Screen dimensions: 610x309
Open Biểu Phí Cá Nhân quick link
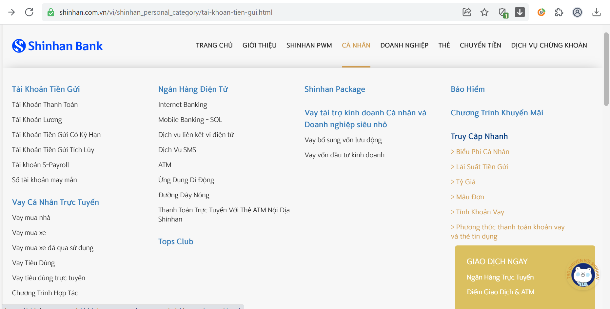coord(480,152)
